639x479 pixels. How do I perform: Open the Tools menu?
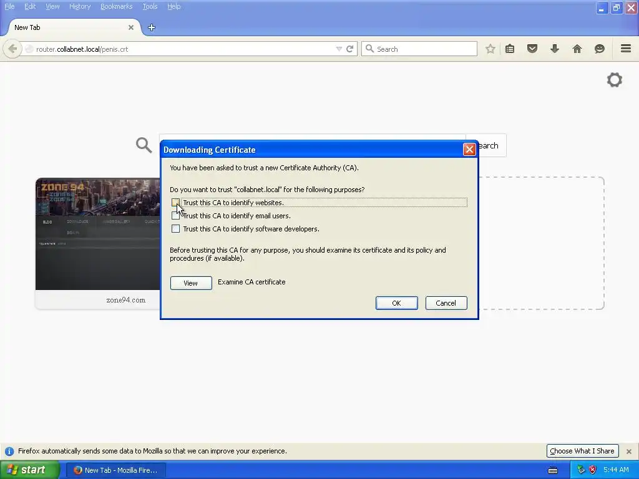coord(150,6)
